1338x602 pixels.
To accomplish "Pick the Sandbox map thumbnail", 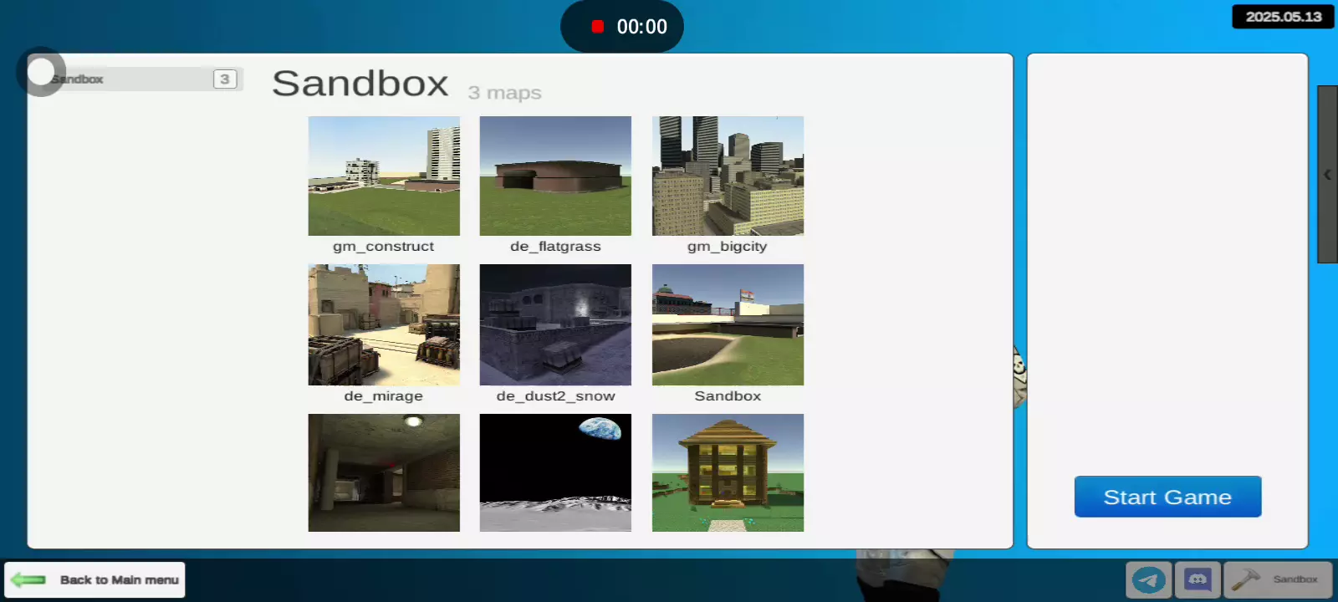I will click(x=728, y=324).
